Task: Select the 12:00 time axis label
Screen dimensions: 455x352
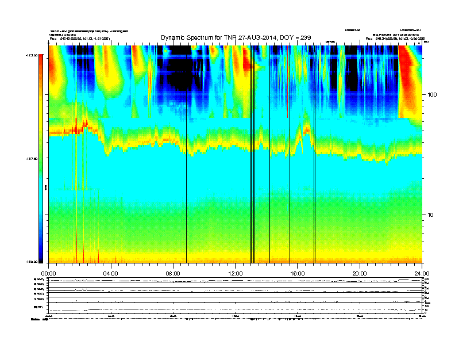Action: click(236, 274)
